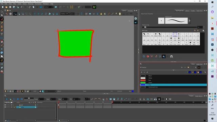The width and height of the screenshot is (217, 122).
Task: Toggle the white square on the top timeline layer
Action: click(x=12, y=105)
